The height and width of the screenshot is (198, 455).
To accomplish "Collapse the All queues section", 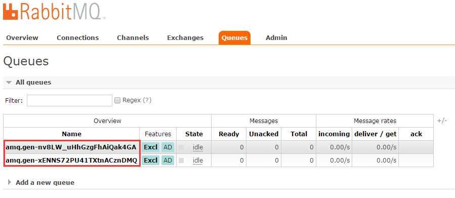I will point(29,83).
